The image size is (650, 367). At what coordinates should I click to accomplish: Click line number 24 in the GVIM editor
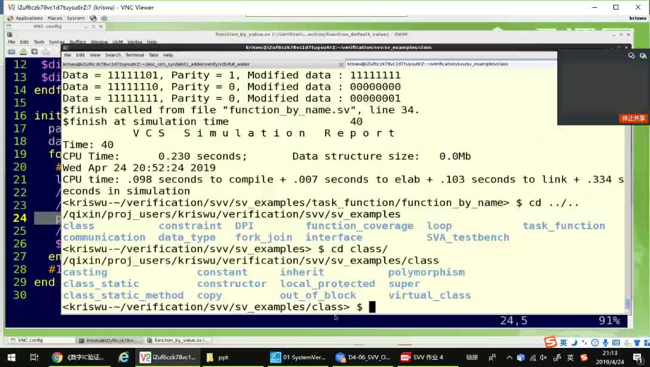click(20, 218)
